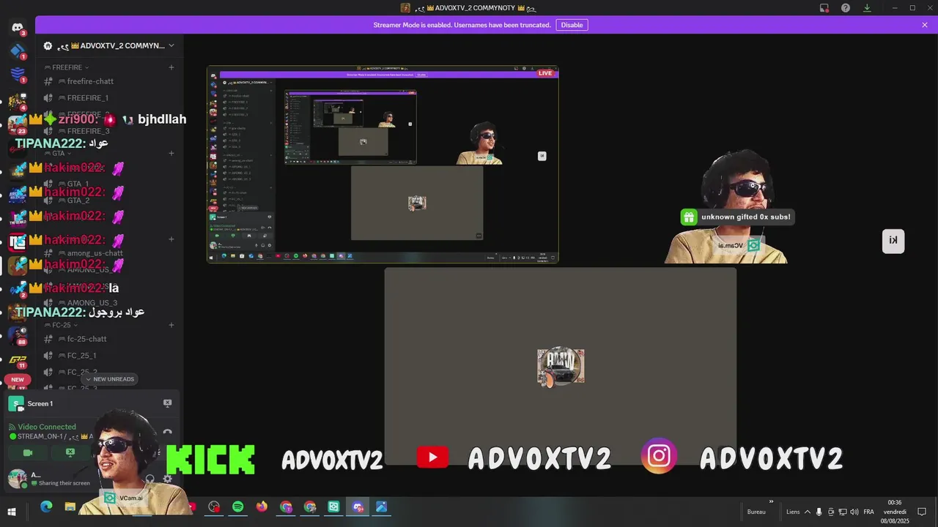Image resolution: width=938 pixels, height=527 pixels.
Task: Open Discord user settings gear
Action: (168, 479)
